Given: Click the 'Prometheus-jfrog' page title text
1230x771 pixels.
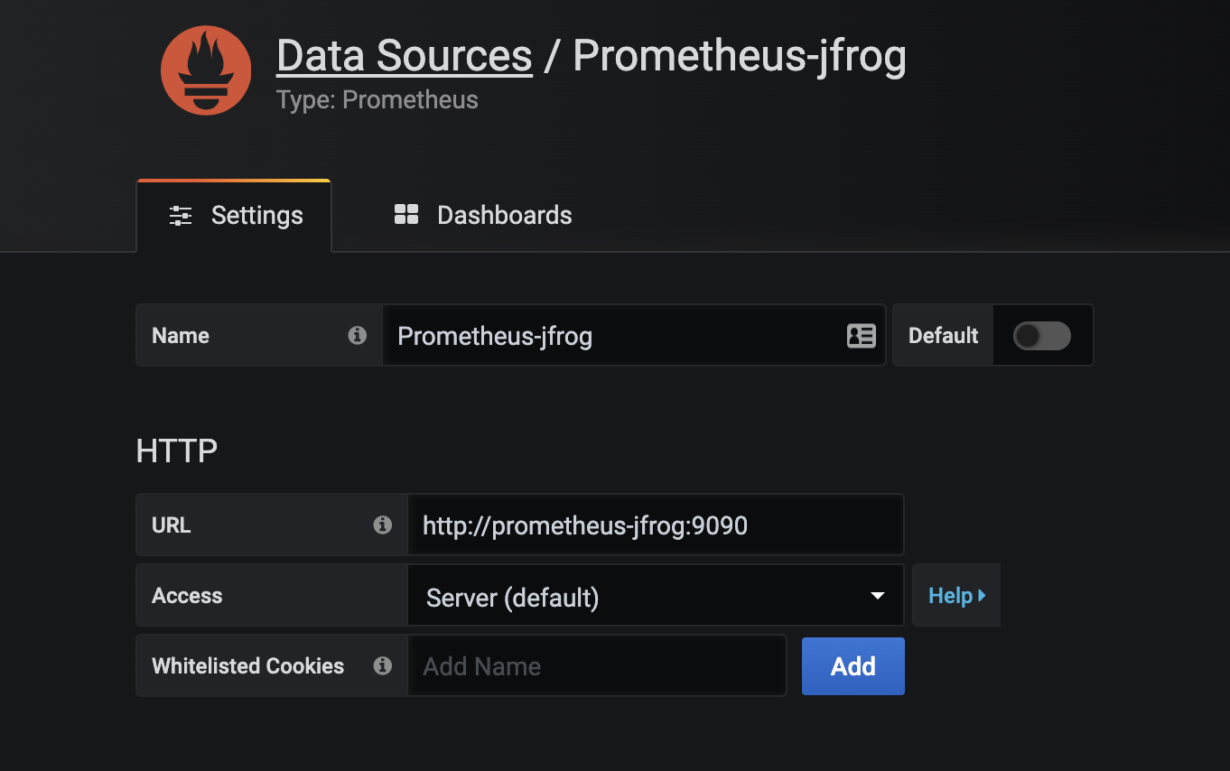Looking at the screenshot, I should point(740,56).
